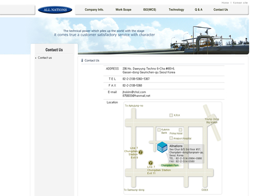The image size is (253, 196).
Task: Click the Line 7 Chungdam Station Exit 9 marker
Action: (141, 152)
